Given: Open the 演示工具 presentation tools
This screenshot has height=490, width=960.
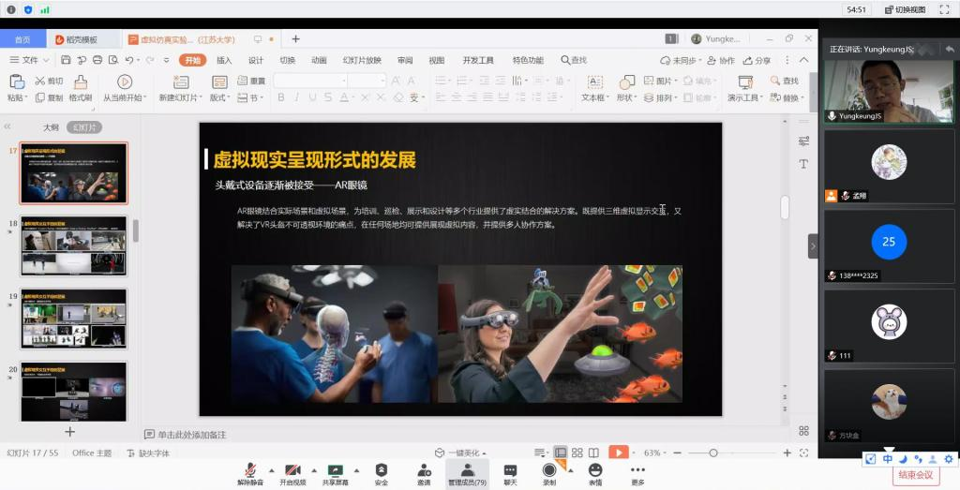Looking at the screenshot, I should point(745,89).
